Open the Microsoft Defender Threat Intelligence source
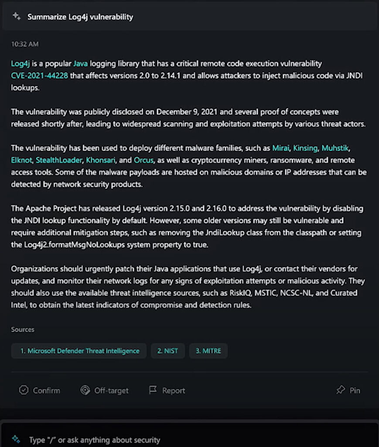The height and width of the screenshot is (447, 379). tap(79, 351)
